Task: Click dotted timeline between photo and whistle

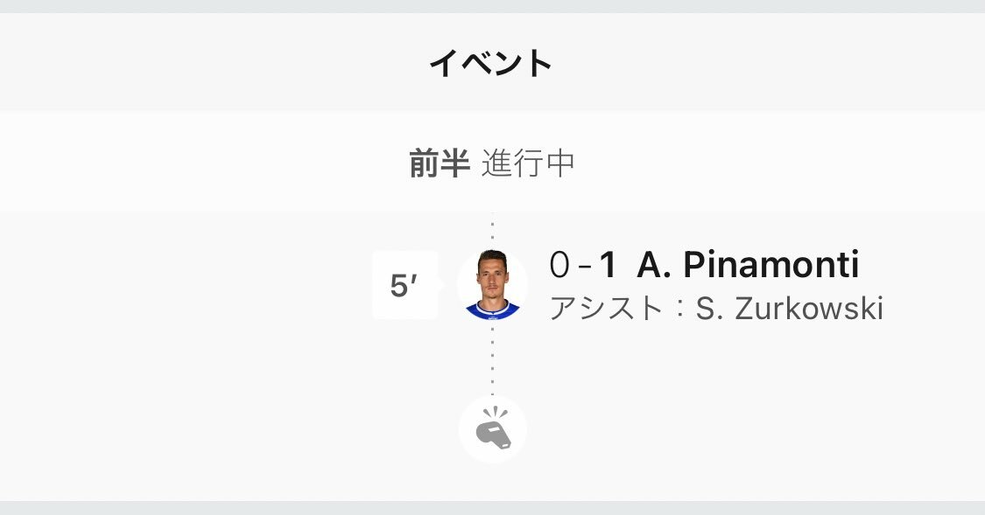Action: (492, 358)
